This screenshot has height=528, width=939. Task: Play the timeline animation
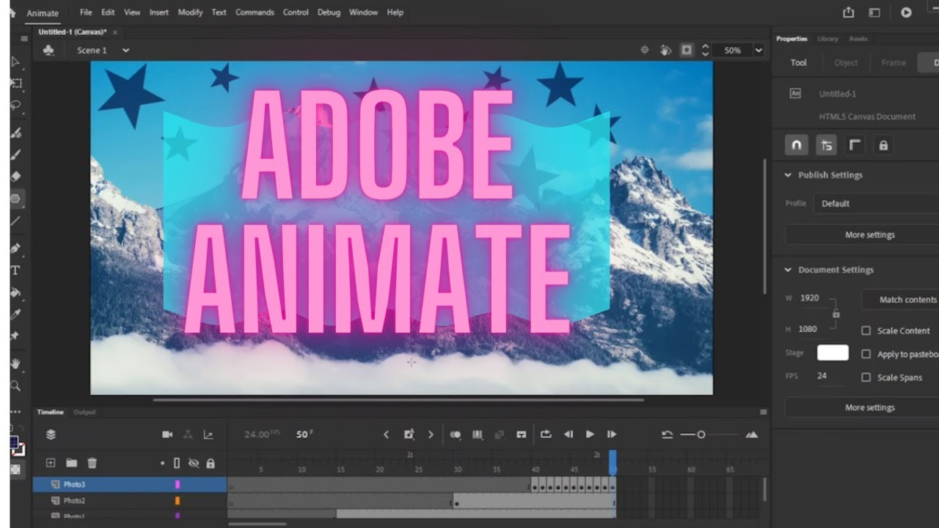[x=590, y=435]
